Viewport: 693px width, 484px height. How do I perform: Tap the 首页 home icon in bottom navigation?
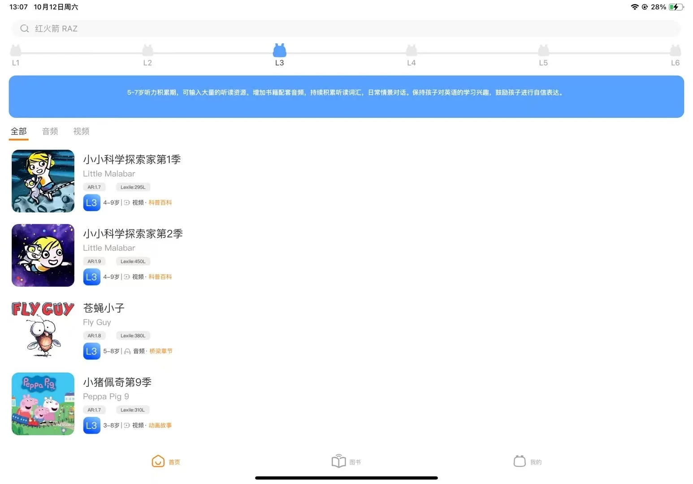pos(158,461)
